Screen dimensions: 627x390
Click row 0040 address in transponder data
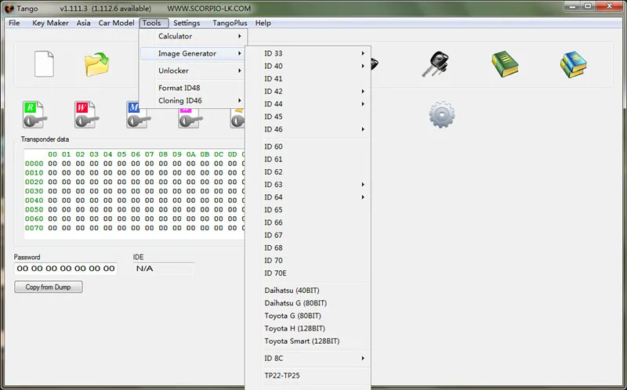34,200
